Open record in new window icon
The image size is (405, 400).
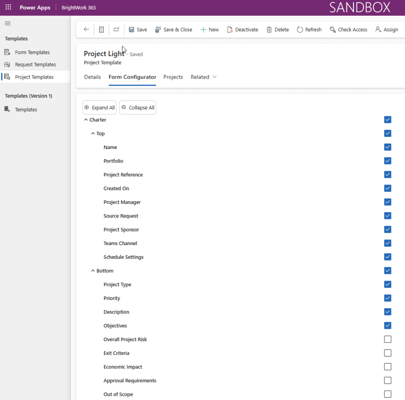pyautogui.click(x=116, y=30)
